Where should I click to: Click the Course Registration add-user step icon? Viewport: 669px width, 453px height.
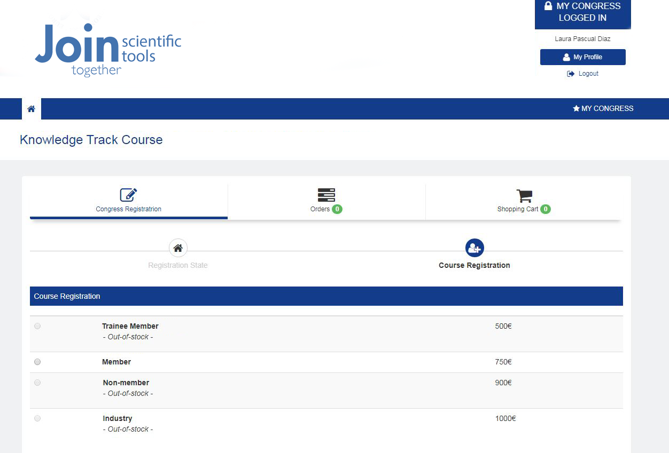coord(474,248)
